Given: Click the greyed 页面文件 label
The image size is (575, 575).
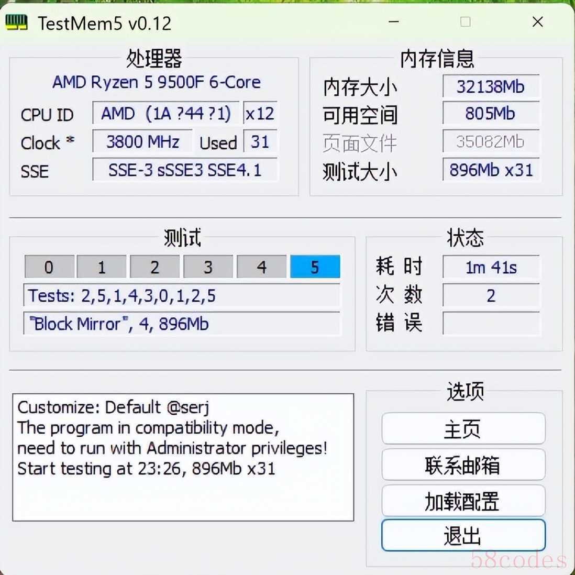Looking at the screenshot, I should 360,143.
